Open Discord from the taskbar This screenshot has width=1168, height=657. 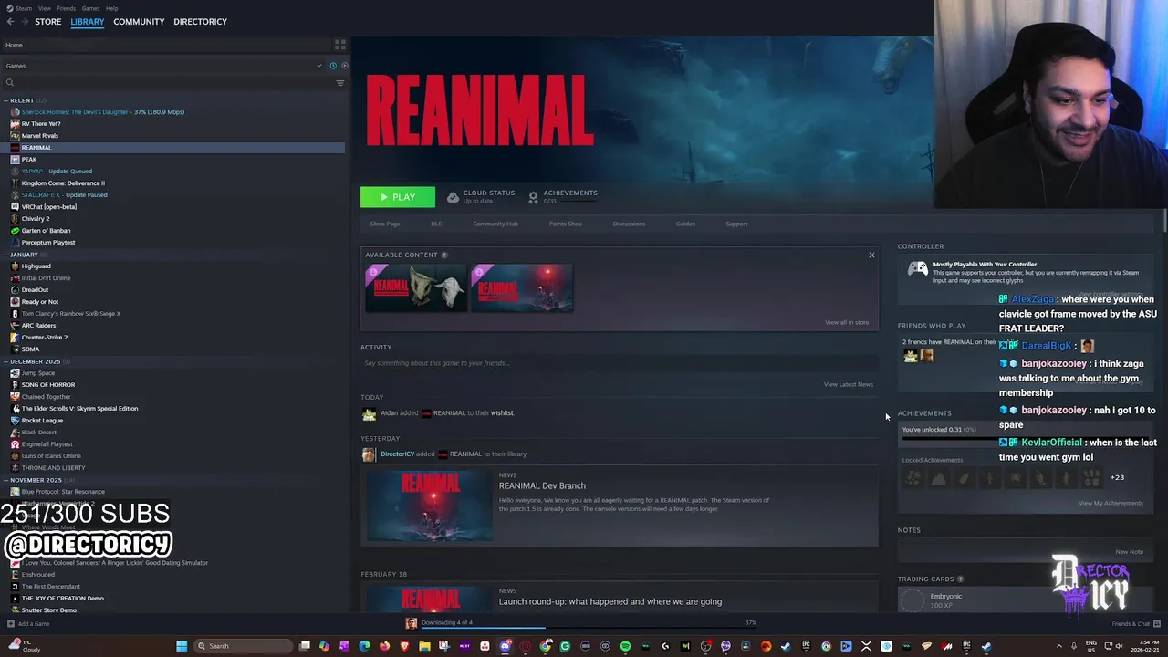click(x=505, y=646)
